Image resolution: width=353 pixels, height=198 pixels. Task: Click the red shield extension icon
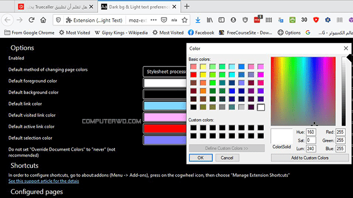click(x=316, y=20)
